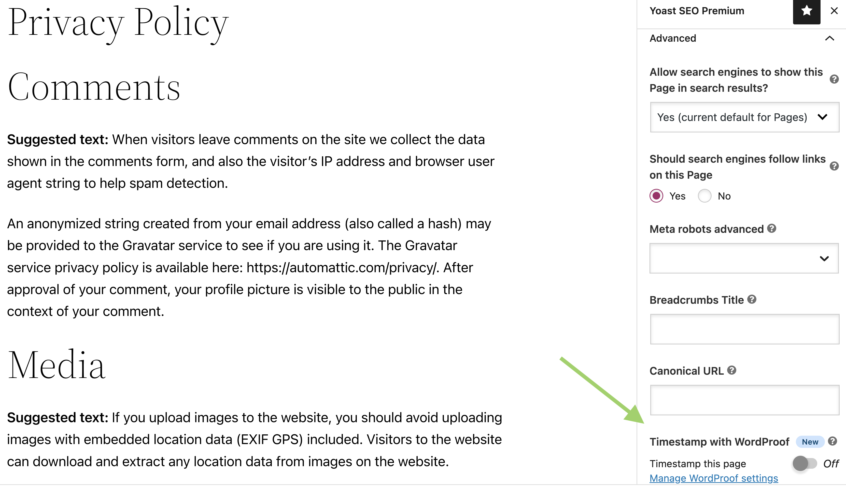Click the Timestamp with WordProof help icon

pos(833,441)
